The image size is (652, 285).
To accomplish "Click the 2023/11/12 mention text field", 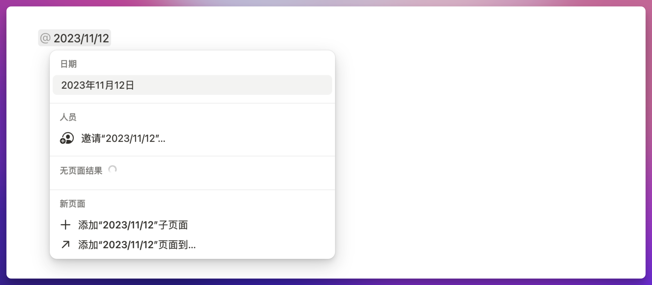I will pos(81,38).
